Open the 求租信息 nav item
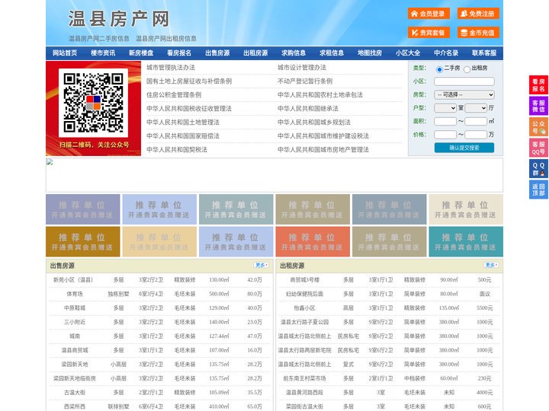This screenshot has width=549, height=411. click(x=332, y=53)
